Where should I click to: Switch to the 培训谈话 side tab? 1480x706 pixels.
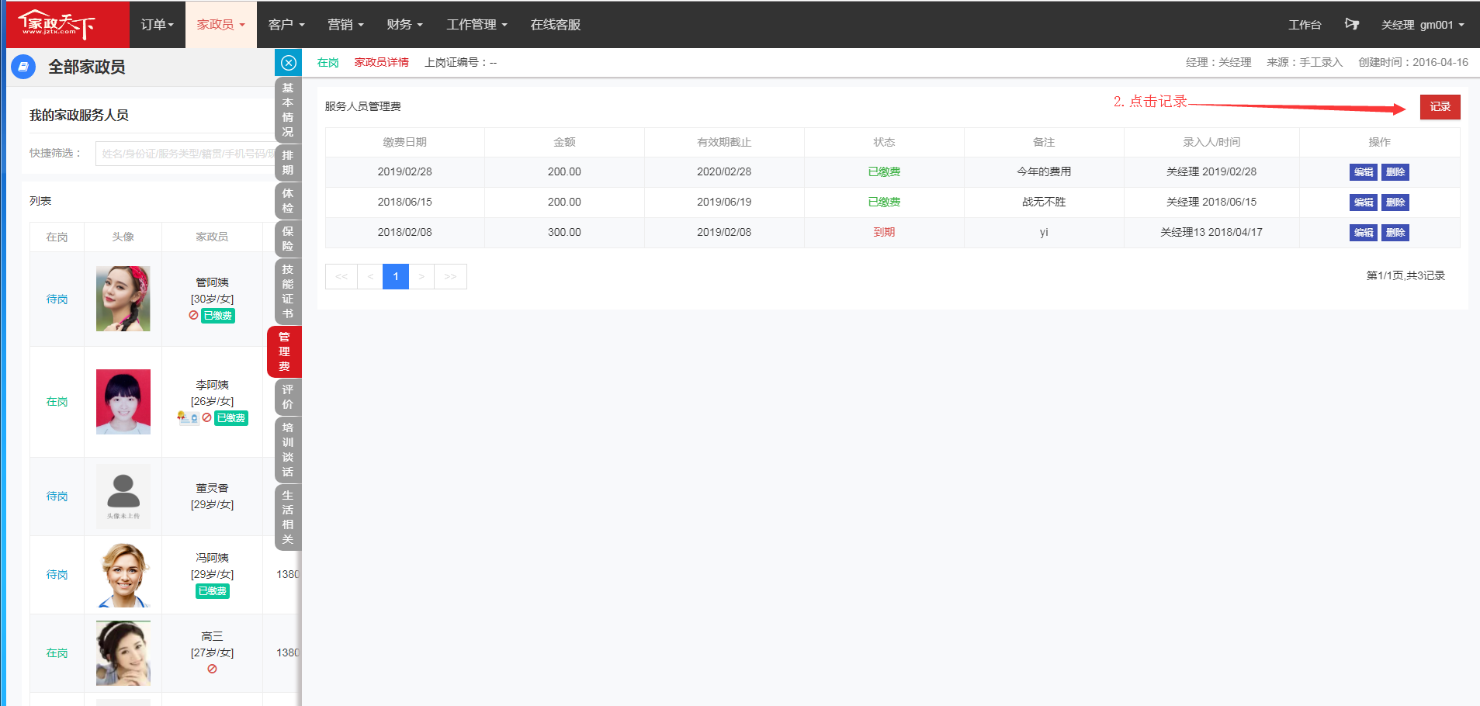[288, 450]
